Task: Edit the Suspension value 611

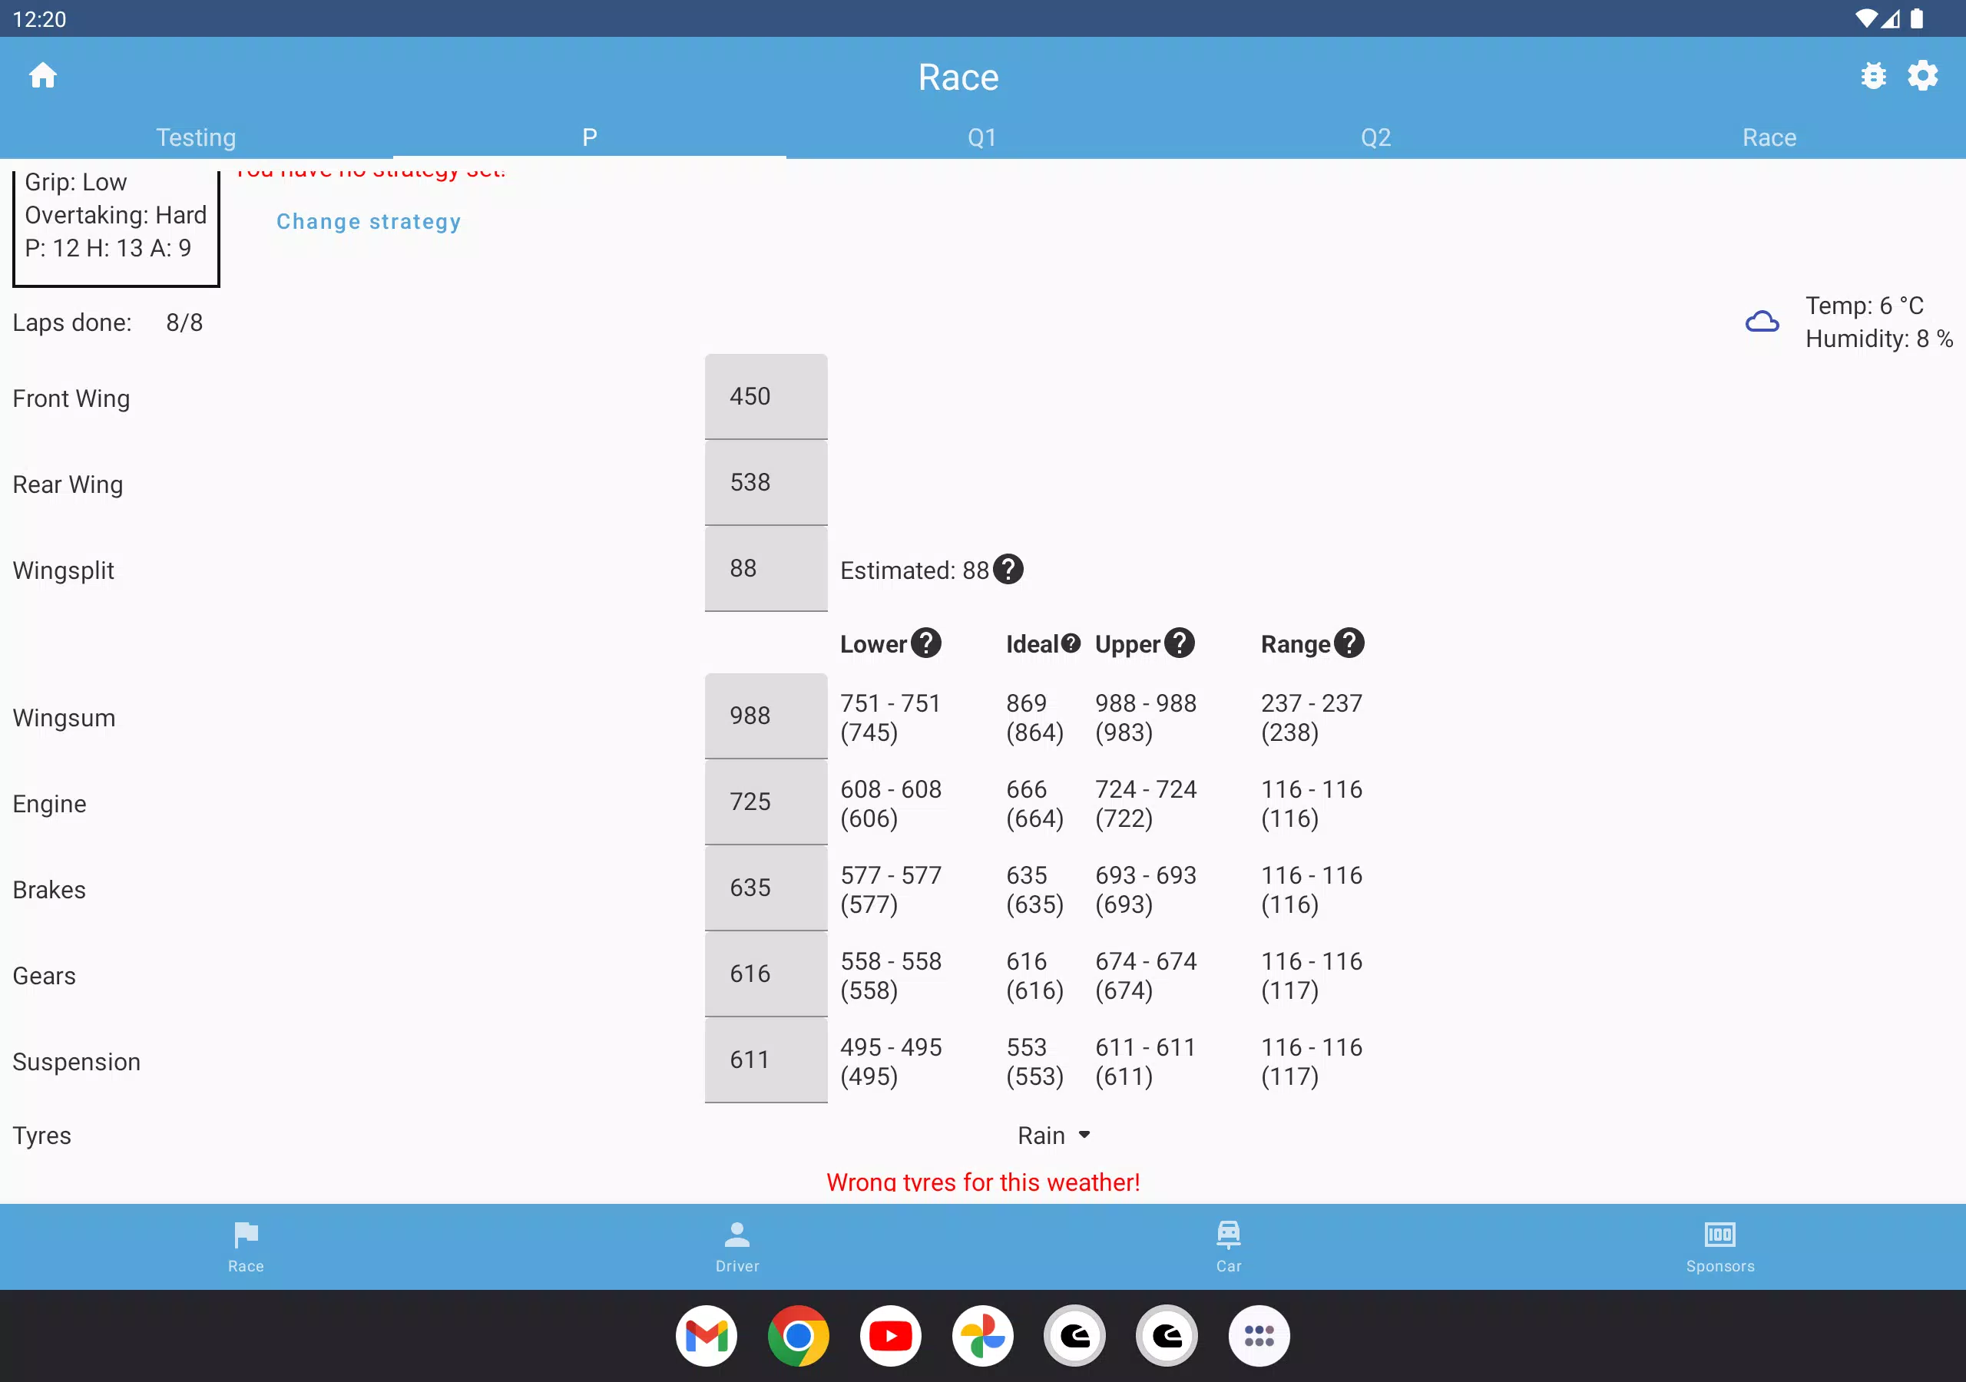Action: 766,1060
